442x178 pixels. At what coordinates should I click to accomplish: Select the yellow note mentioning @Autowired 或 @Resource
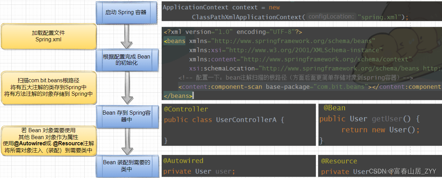point(48,140)
